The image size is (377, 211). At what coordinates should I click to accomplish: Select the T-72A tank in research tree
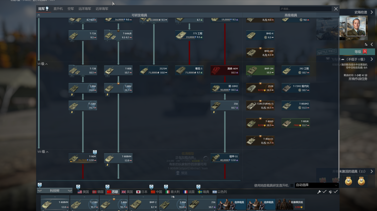[83, 35]
